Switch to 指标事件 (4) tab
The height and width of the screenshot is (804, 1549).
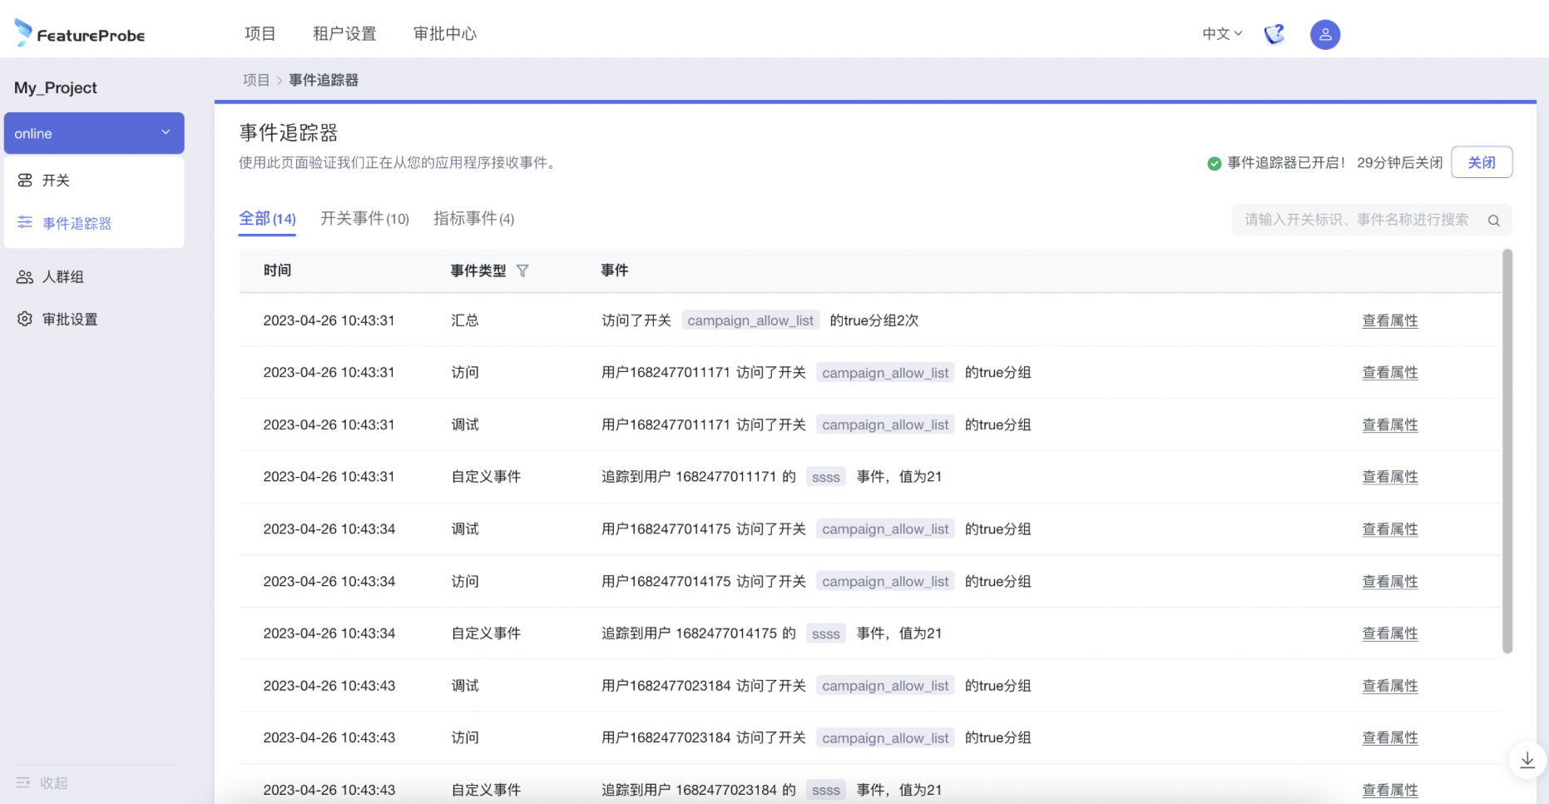[x=473, y=219]
